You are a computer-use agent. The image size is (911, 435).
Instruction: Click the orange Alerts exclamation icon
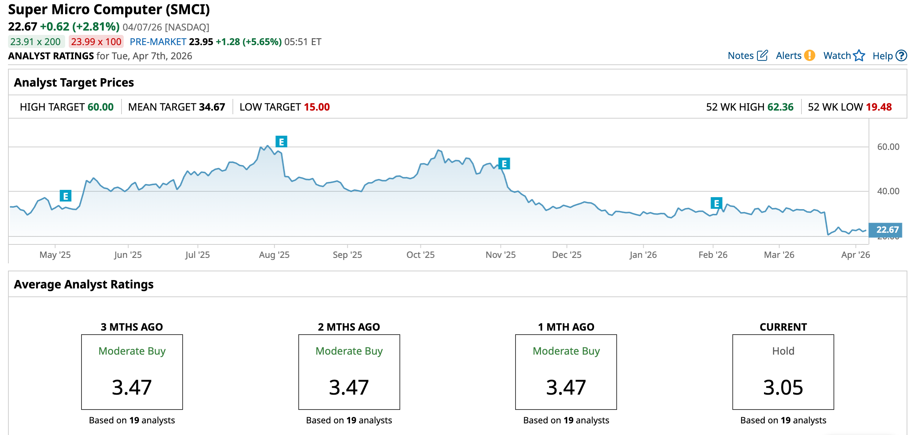tap(809, 56)
